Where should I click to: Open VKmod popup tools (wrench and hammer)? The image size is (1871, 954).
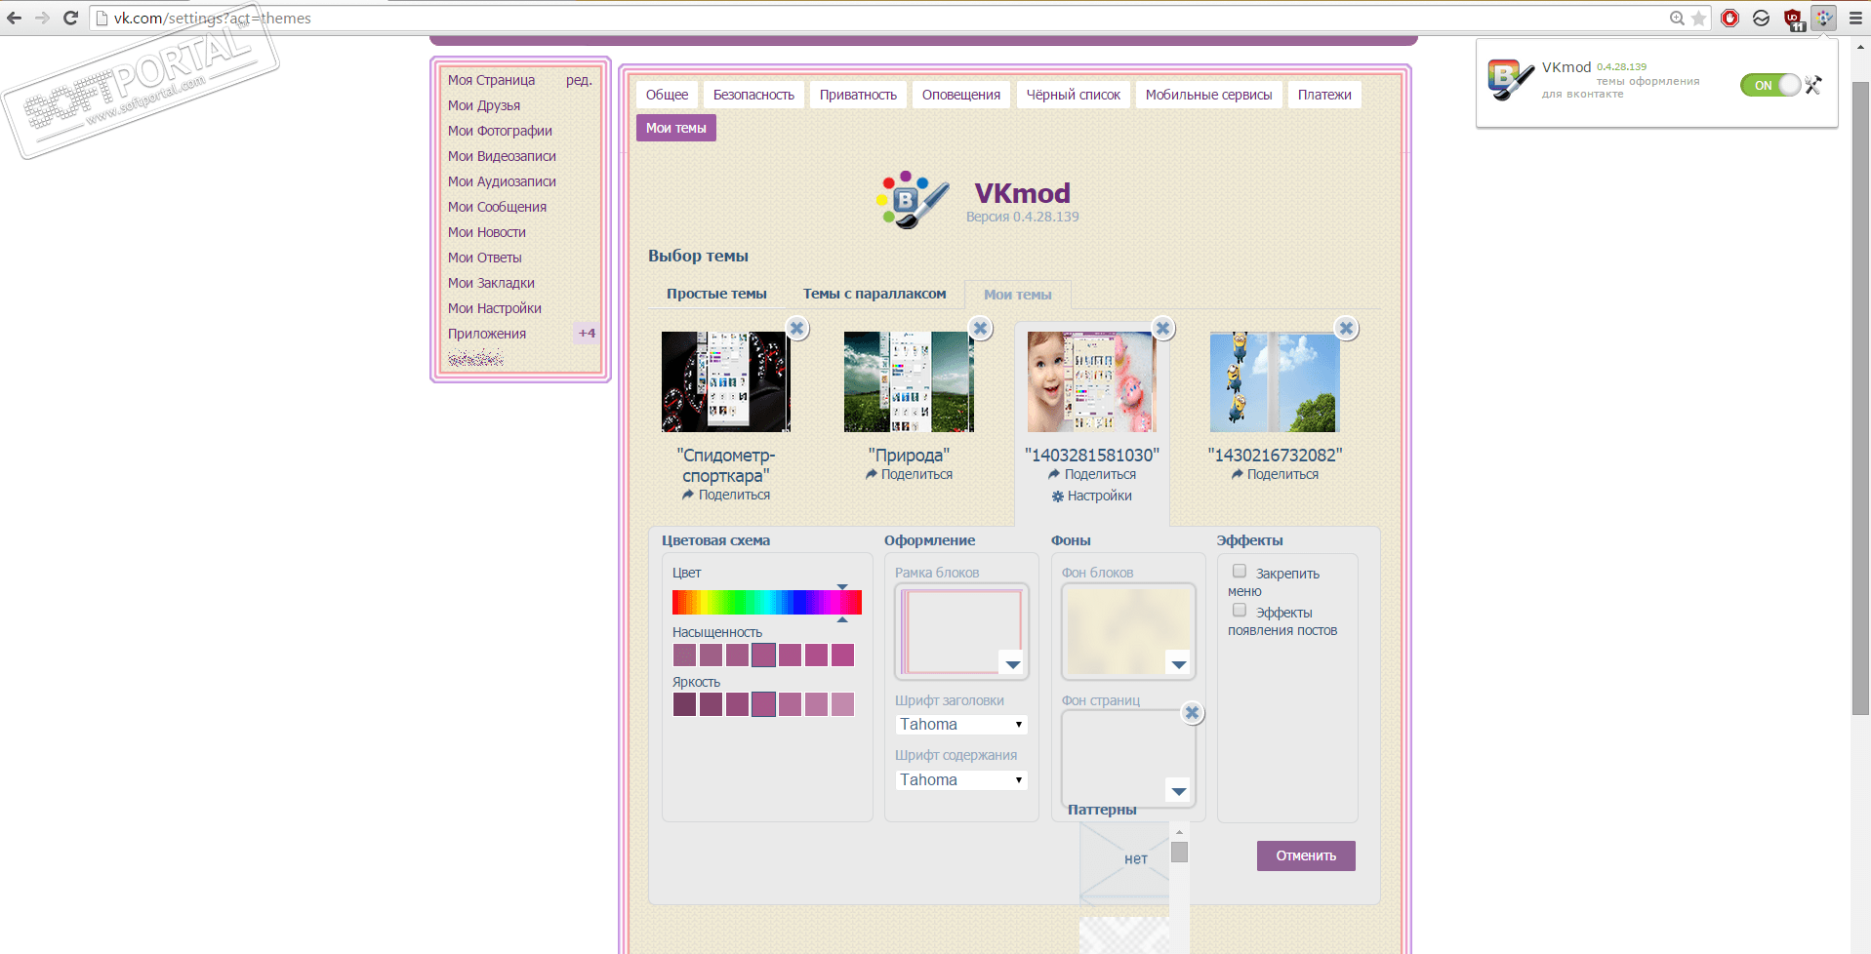[1813, 85]
